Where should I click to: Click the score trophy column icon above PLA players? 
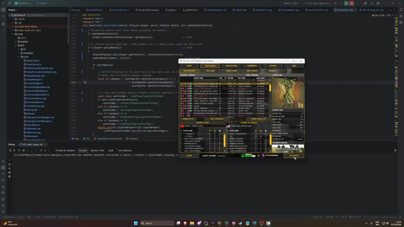click(210, 130)
